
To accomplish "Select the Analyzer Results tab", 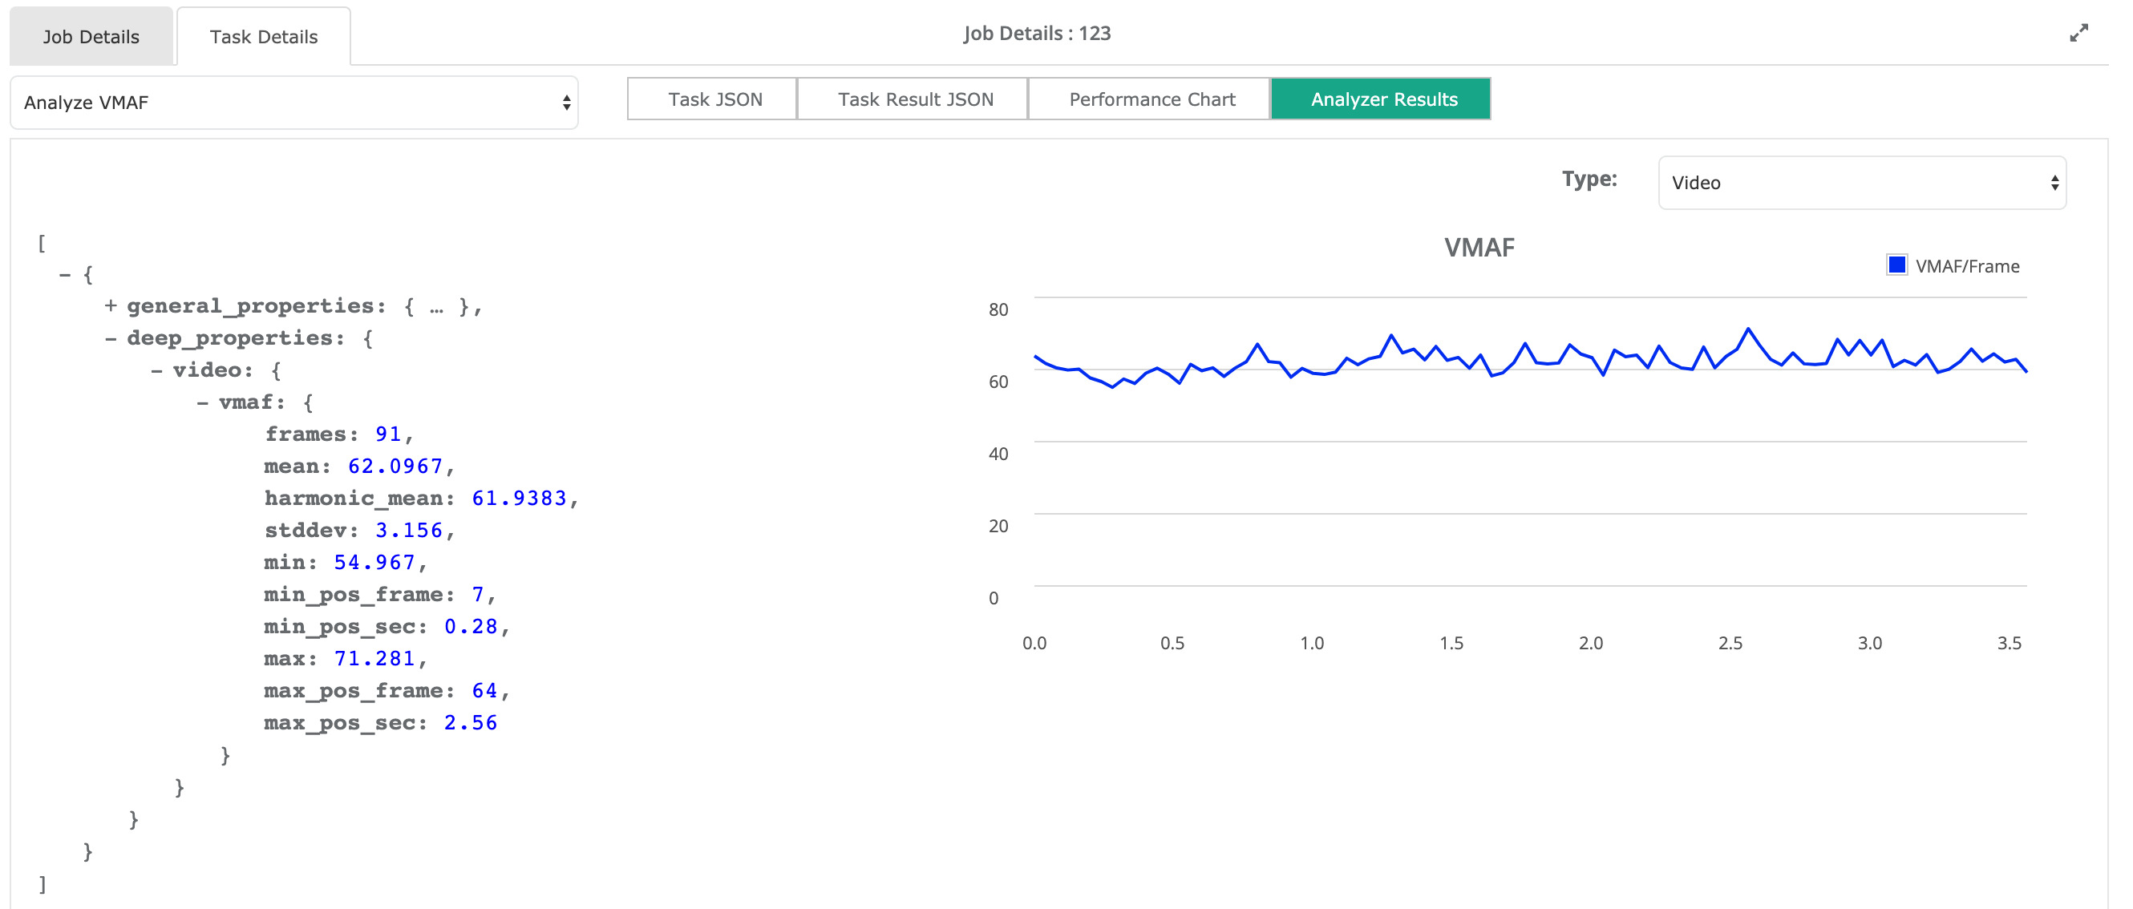I will pos(1382,99).
